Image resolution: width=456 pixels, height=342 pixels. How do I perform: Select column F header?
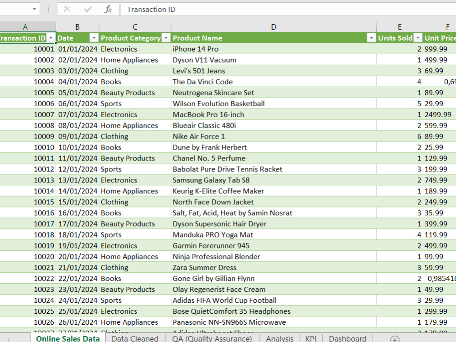pyautogui.click(x=440, y=27)
